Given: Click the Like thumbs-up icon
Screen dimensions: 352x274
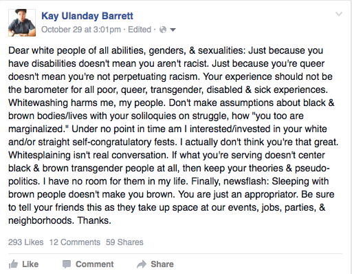Looking at the screenshot, I should pos(13,264).
